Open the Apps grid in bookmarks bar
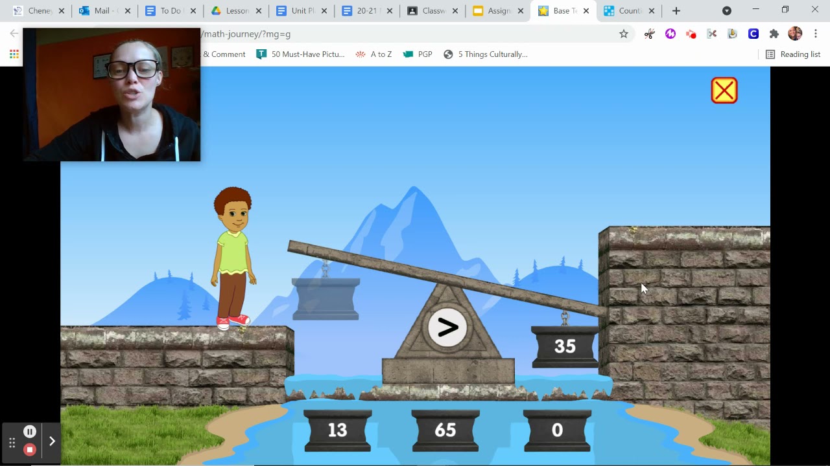Screen dimensions: 830x466 [14, 54]
